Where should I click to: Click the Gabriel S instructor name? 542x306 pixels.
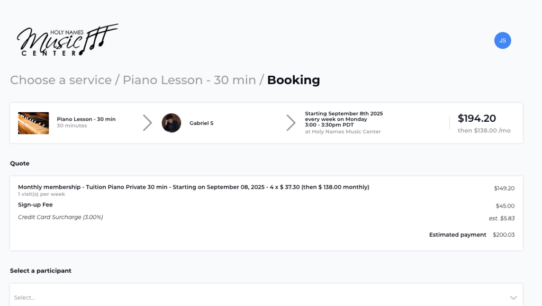pyautogui.click(x=202, y=123)
